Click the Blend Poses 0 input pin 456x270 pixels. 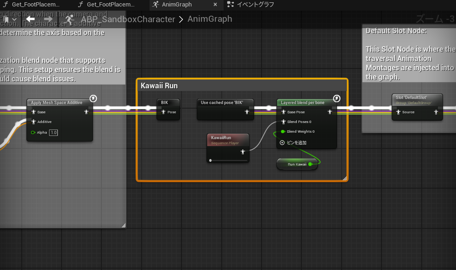coord(282,122)
